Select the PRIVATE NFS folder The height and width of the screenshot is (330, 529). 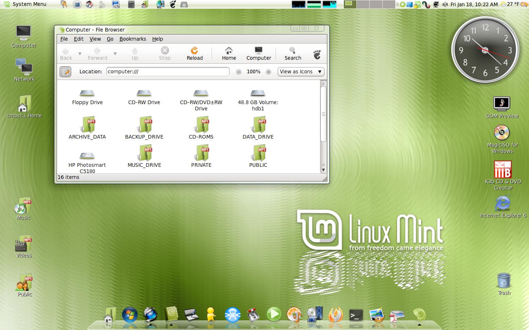[201, 156]
